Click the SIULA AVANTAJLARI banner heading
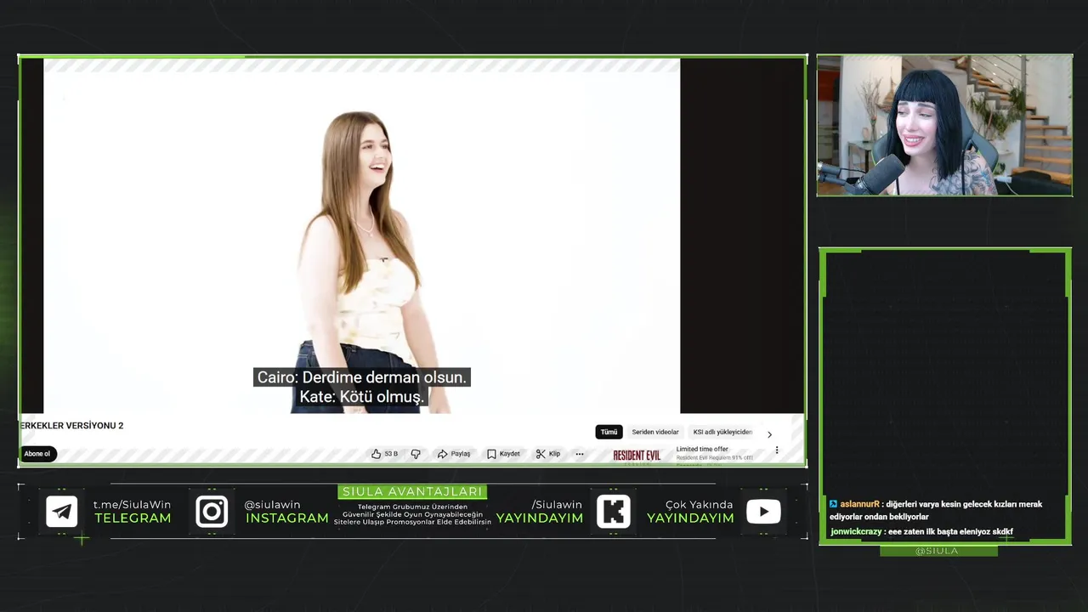Screen dimensions: 1088x612 [x=412, y=492]
